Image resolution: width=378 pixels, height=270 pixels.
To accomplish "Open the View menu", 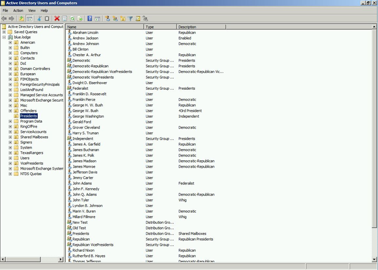I will [x=32, y=11].
